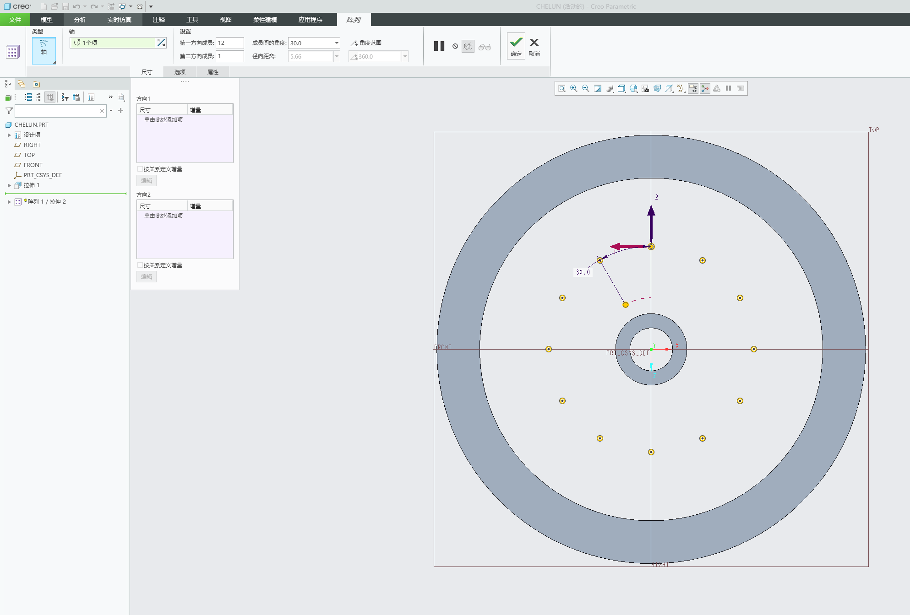
Task: Open the 模型 ribbon tab
Action: (x=47, y=20)
